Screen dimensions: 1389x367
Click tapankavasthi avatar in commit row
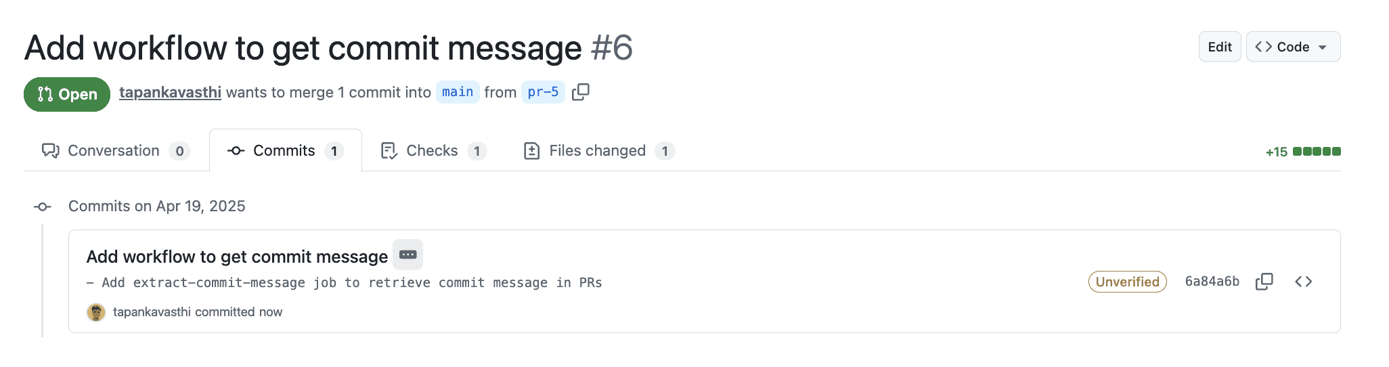click(x=96, y=312)
